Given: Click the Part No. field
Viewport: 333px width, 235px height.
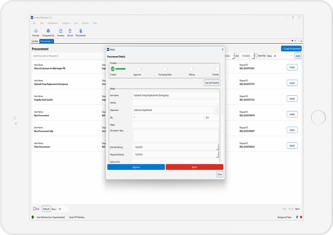Looking at the screenshot, I should pos(175,103).
